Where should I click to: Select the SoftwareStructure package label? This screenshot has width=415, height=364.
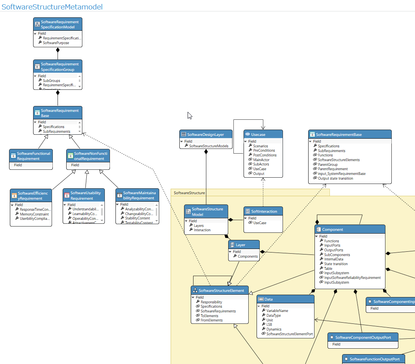click(x=189, y=193)
